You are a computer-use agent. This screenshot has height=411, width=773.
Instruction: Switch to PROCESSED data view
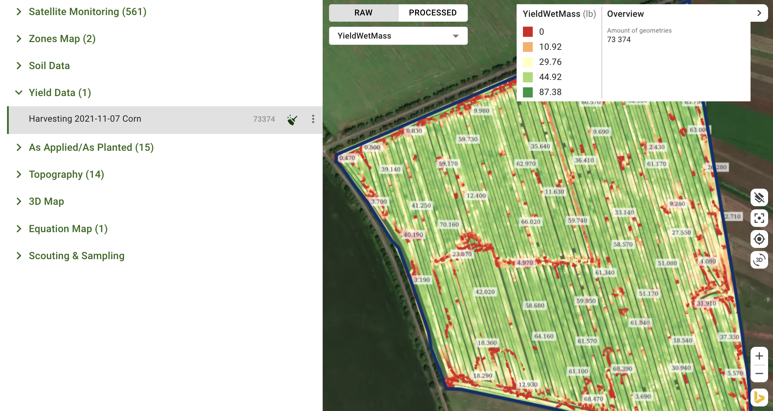432,13
